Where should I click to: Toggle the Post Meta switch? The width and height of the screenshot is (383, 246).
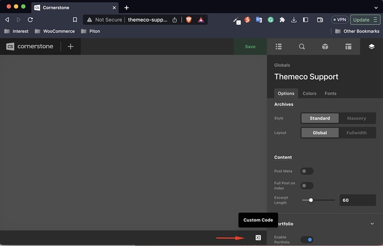tap(307, 171)
